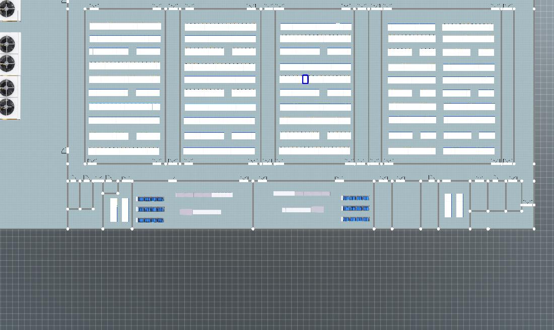The height and width of the screenshot is (330, 554).
Task: Click the empty dark grid area below building
Action: pos(277,282)
